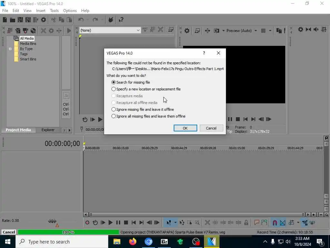Open the Split Screen View dropdown arrow
The height and width of the screenshot is (248, 330).
tap(223, 31)
